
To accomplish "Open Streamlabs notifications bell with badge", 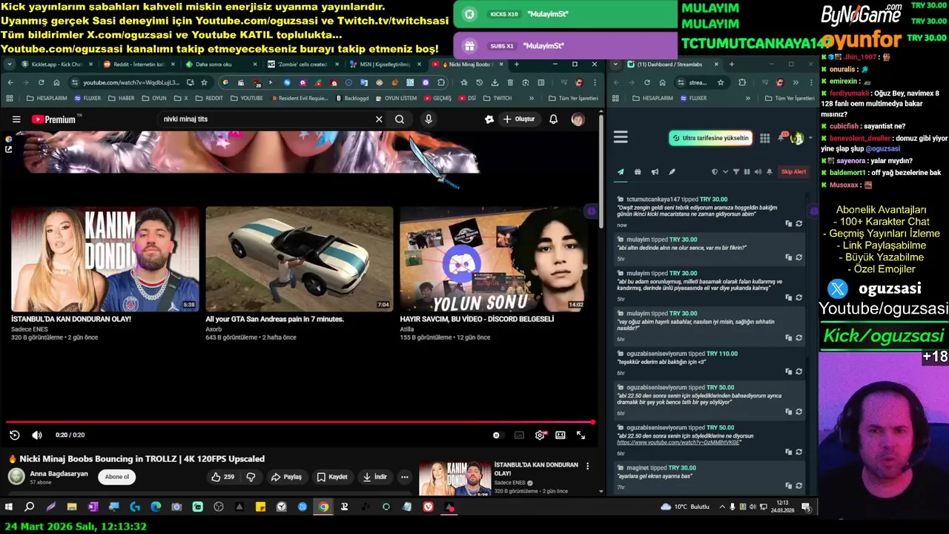I will [782, 137].
